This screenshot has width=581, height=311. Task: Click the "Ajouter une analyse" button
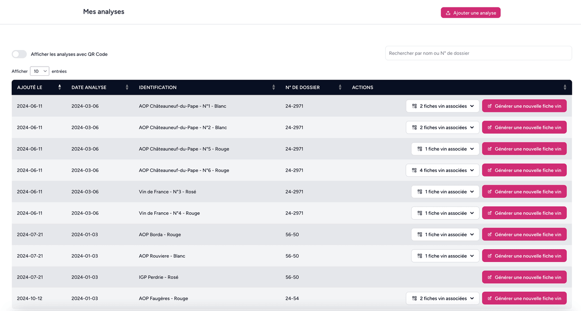point(470,13)
